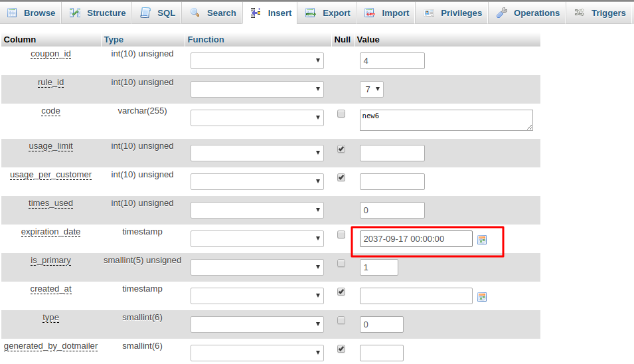This screenshot has width=634, height=364.
Task: Click the rule_id column name
Action: point(50,82)
